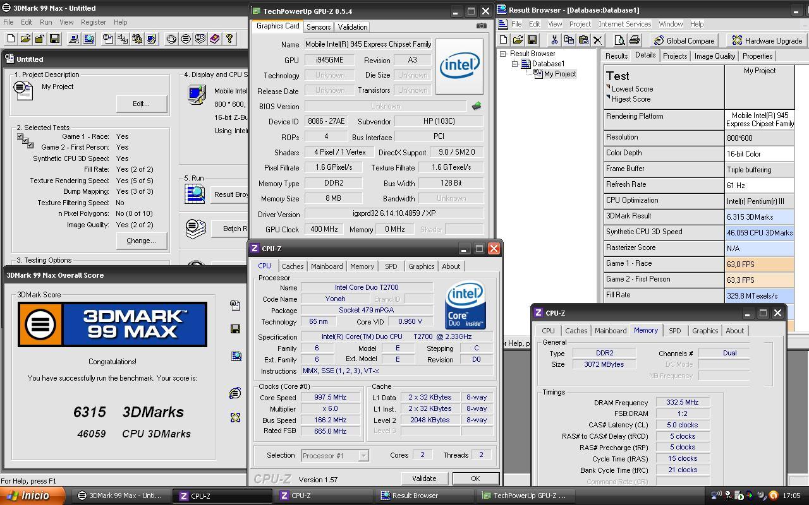Click the Save floppy icon in Result Browser toolbar
The image size is (809, 505).
[532, 40]
